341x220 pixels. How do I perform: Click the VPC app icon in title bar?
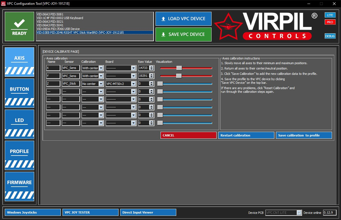click(3, 3)
